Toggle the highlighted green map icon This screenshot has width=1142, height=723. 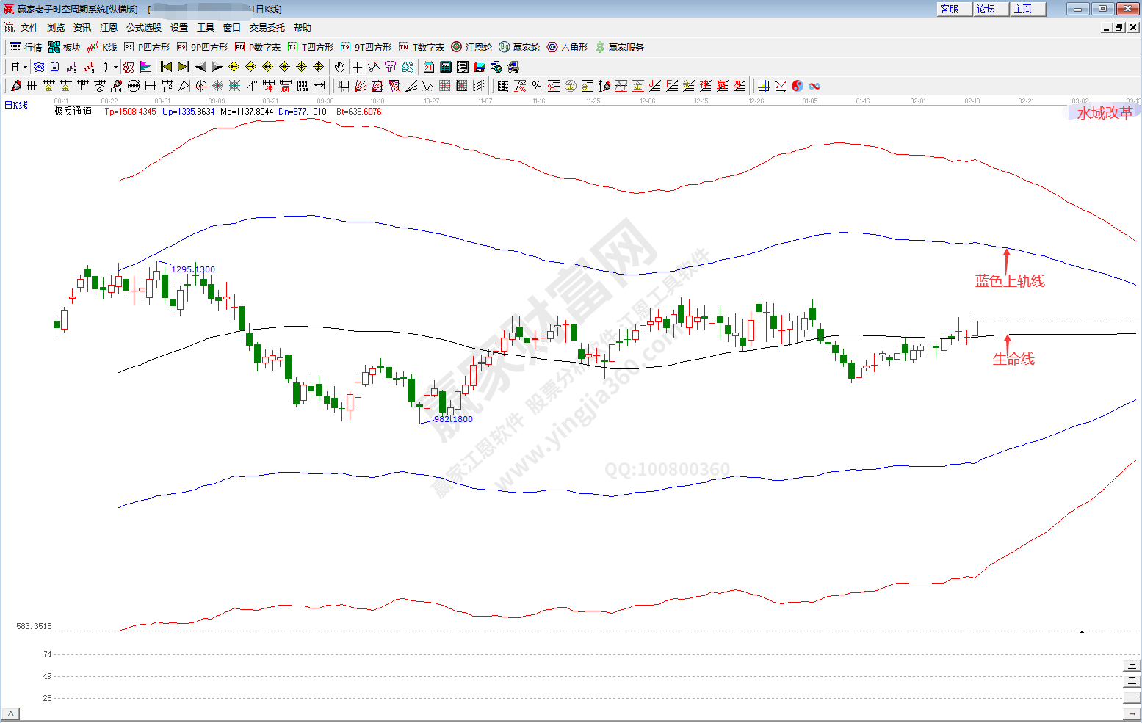[408, 67]
